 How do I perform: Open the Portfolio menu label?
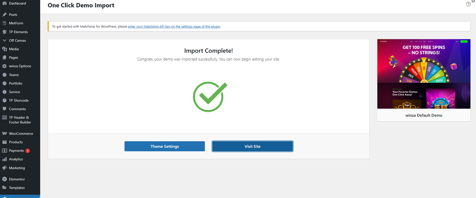[x=16, y=84]
